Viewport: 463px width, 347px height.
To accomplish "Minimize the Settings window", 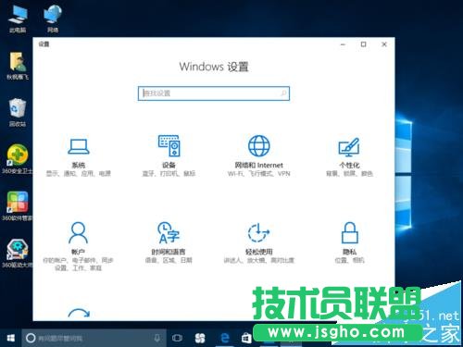I will click(x=343, y=44).
